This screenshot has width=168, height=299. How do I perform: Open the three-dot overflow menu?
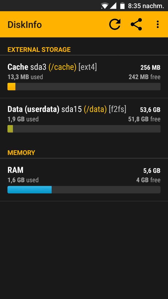pyautogui.click(x=158, y=24)
